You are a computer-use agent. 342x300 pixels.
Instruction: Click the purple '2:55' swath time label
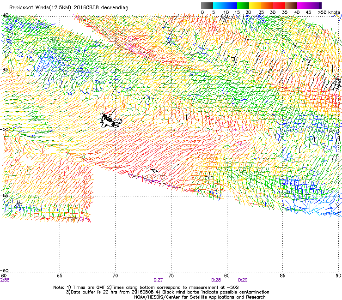coord(5,280)
